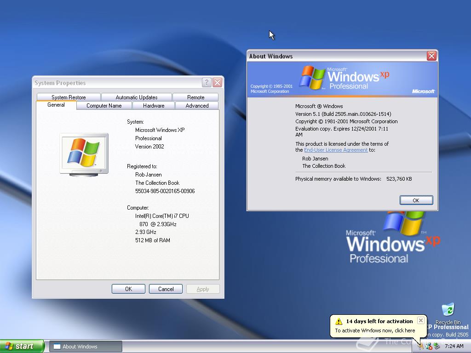Close the System Properties window
The width and height of the screenshot is (471, 353).
[x=217, y=83]
